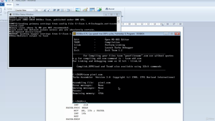Screen dimensions: 215x121
Task: Click 'Exit Tasm 1.2' text in DOSBox
Action: click(x=114, y=50)
